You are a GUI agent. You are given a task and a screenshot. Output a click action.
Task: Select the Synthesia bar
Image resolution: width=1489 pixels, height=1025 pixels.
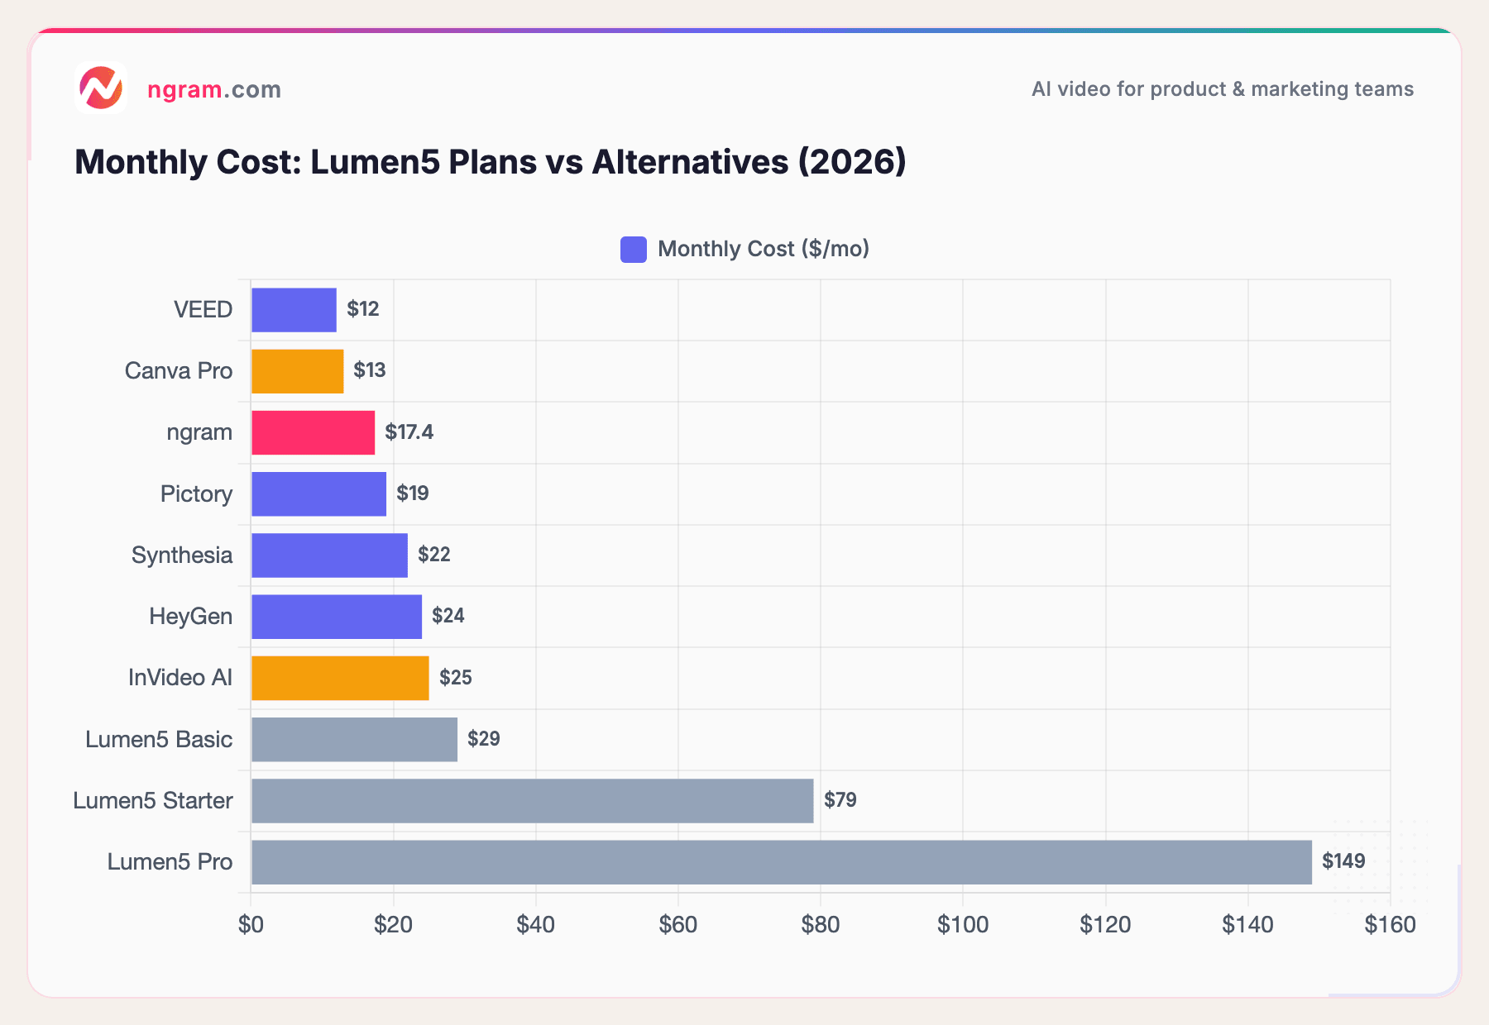point(329,555)
